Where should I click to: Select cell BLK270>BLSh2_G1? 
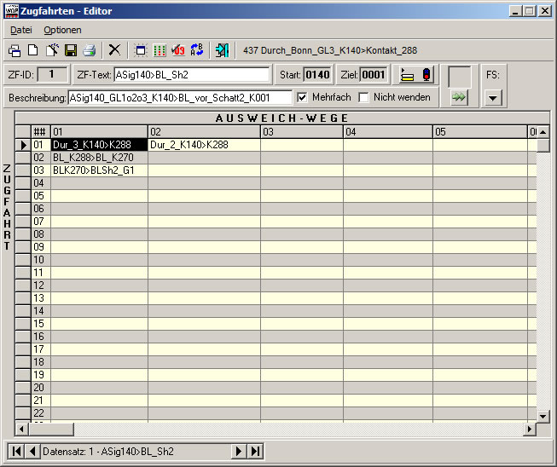tap(100, 170)
